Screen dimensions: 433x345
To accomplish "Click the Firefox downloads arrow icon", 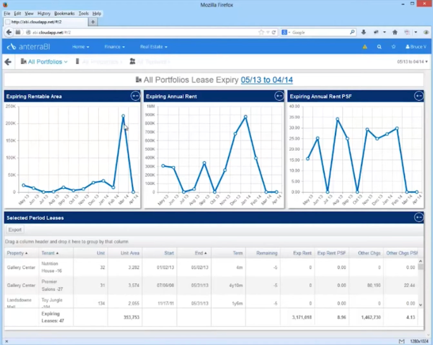I will (363, 32).
